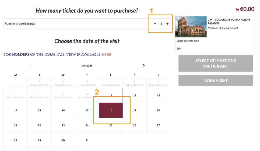Go to previous month arrow
Image resolution: width=260 pixels, height=151 pixels.
(30, 65)
